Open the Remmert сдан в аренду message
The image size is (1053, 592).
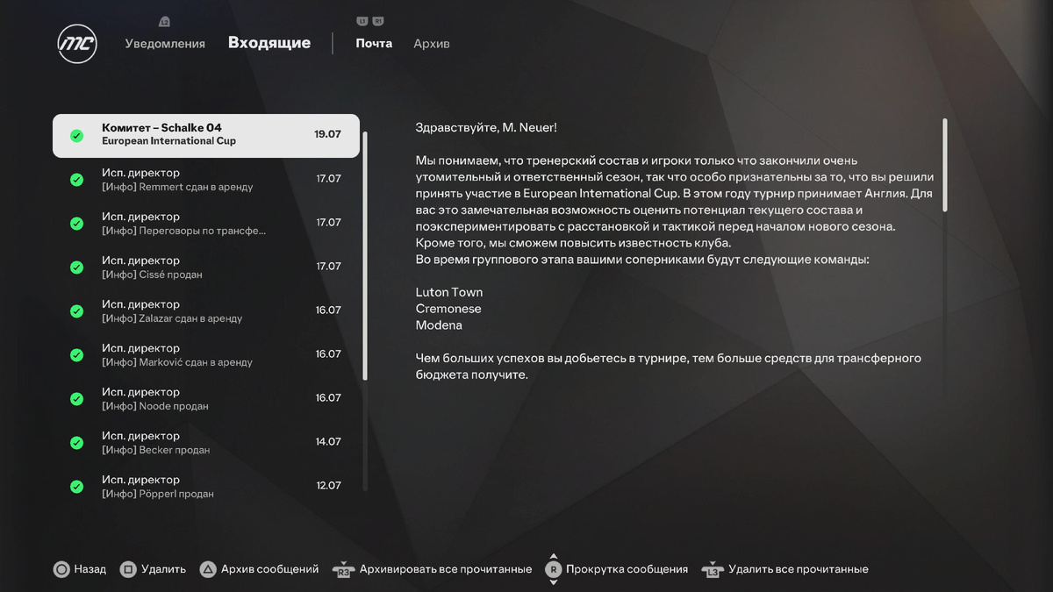tap(206, 180)
